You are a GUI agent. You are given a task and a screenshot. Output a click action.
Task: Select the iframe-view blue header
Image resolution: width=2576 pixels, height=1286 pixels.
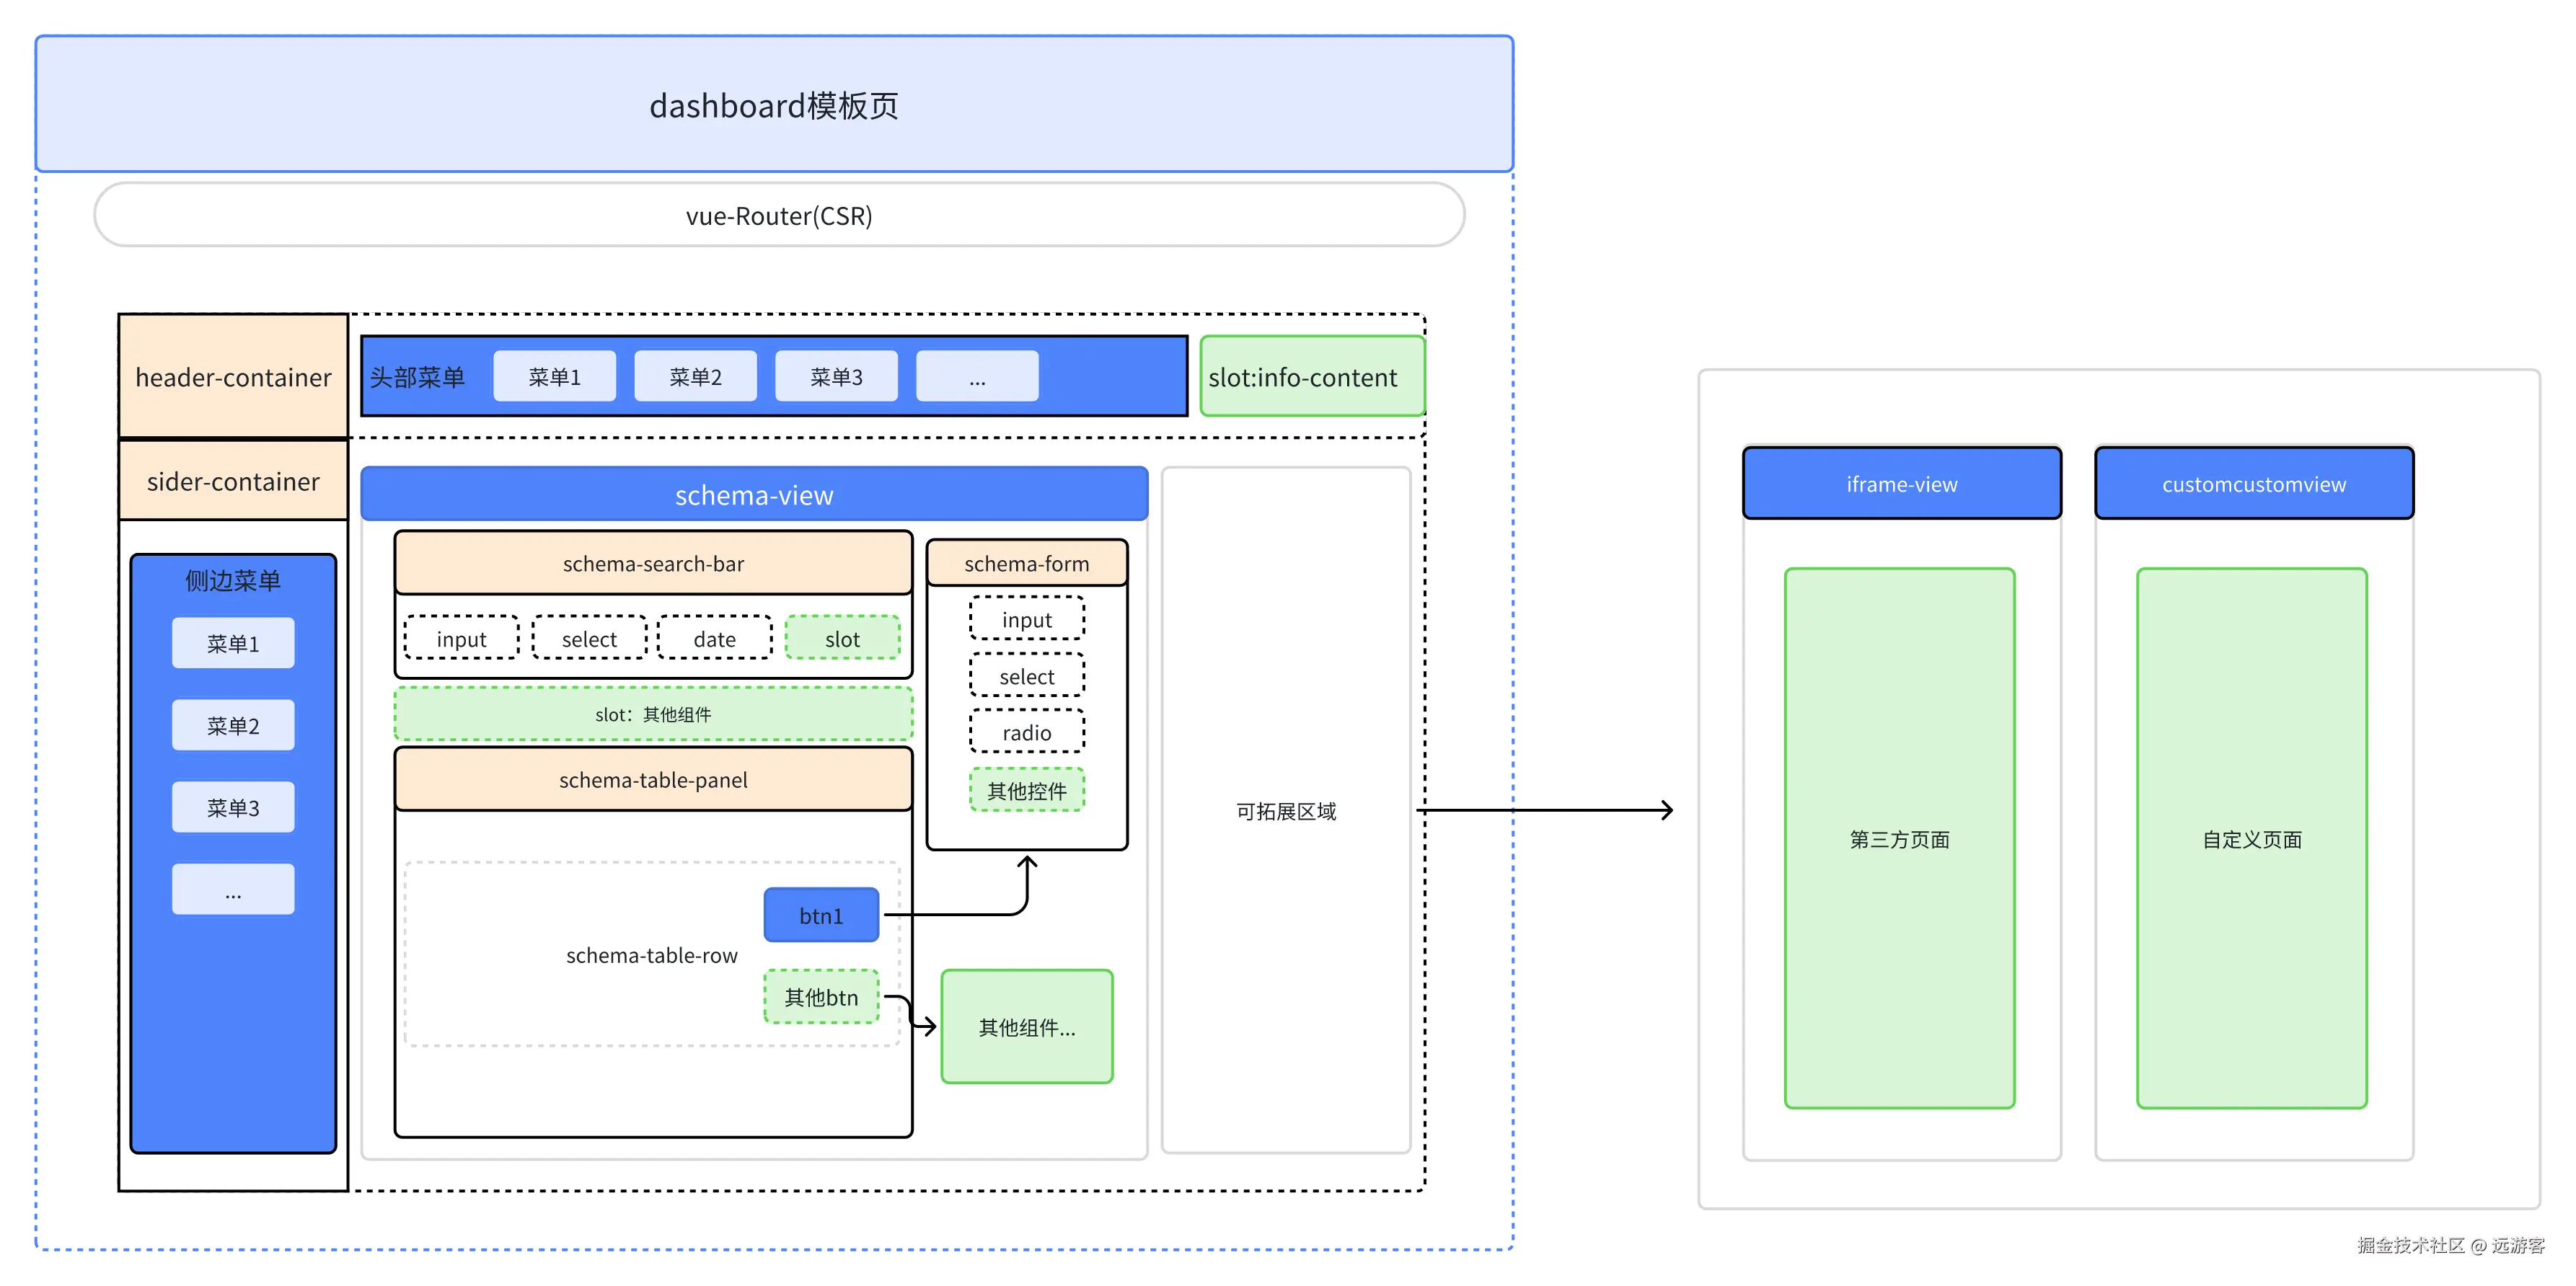pyautogui.click(x=1901, y=484)
